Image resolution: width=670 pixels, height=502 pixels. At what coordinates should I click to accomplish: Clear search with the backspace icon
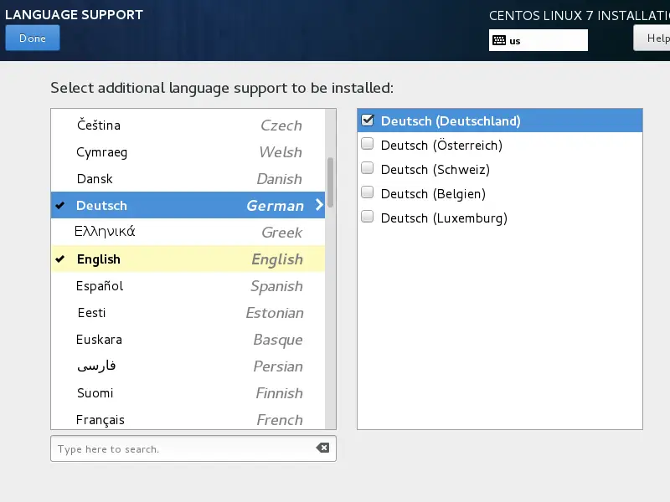[x=322, y=448]
